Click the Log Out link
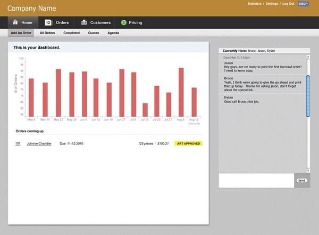Image resolution: width=319 pixels, height=235 pixels. point(288,4)
